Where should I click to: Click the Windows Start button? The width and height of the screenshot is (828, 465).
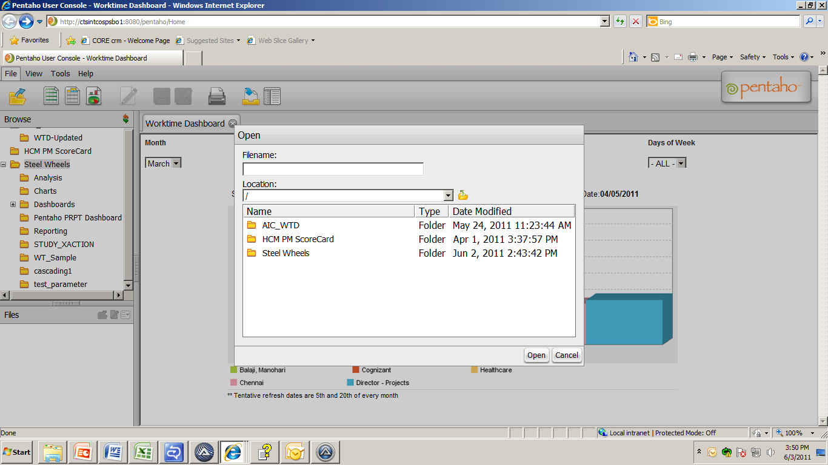(x=17, y=452)
